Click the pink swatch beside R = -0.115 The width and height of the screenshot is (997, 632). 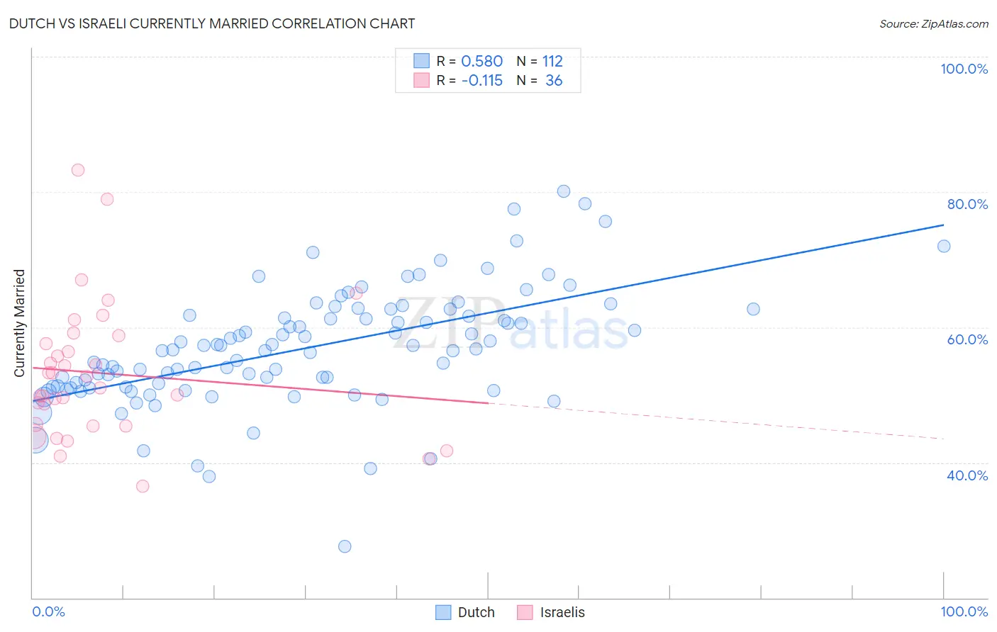click(422, 80)
